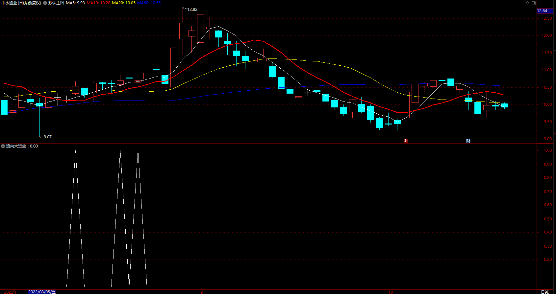Click the red 涨 marker below the candles
The height and width of the screenshot is (294, 556).
pos(406,141)
